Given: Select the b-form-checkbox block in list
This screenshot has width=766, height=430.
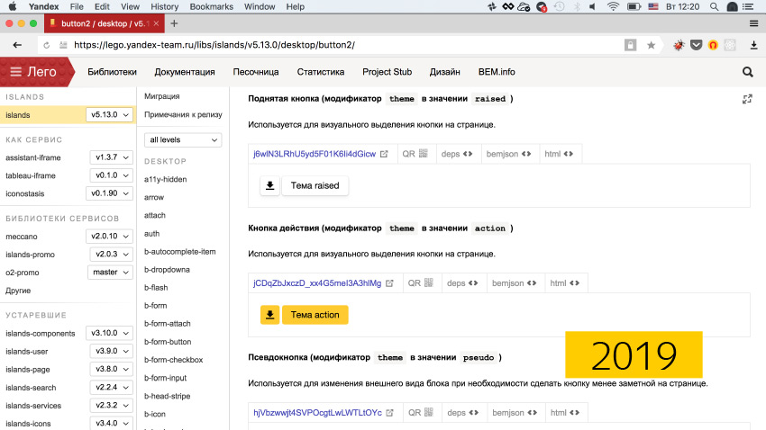Looking at the screenshot, I should pos(173,360).
